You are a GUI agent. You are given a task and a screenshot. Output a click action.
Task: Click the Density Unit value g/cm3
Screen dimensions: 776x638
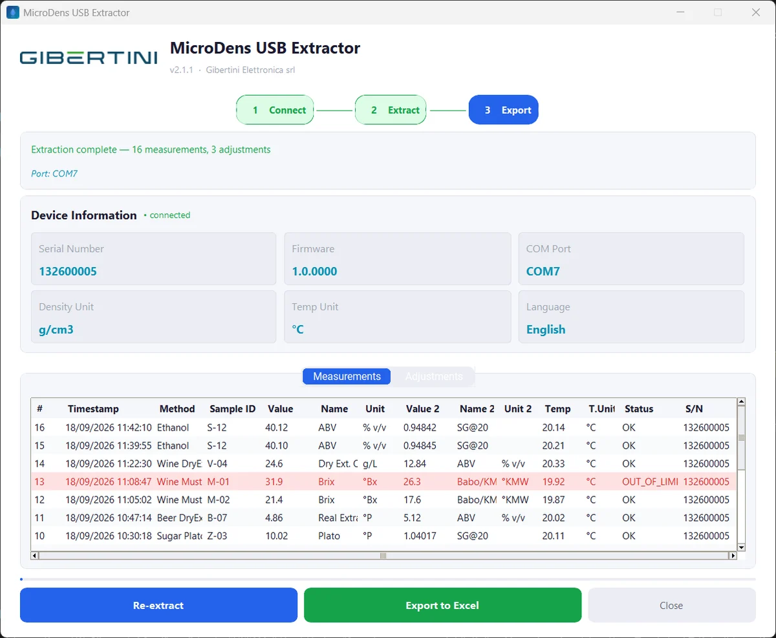point(56,330)
